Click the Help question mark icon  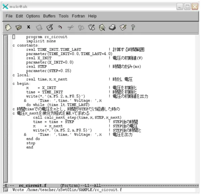pyautogui.click(x=133, y=27)
